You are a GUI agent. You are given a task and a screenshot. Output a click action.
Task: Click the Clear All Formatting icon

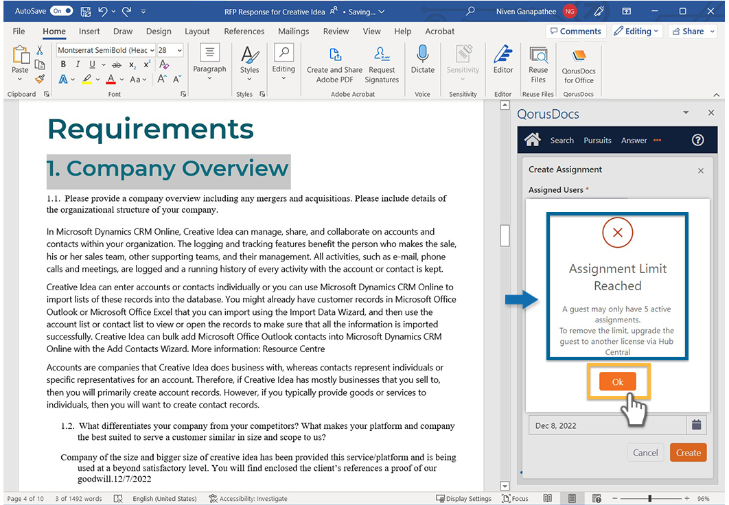[x=163, y=64]
